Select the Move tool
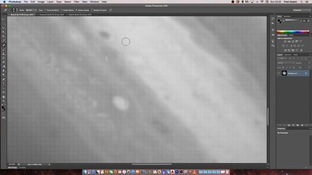The height and width of the screenshot is (175, 312). [3, 19]
